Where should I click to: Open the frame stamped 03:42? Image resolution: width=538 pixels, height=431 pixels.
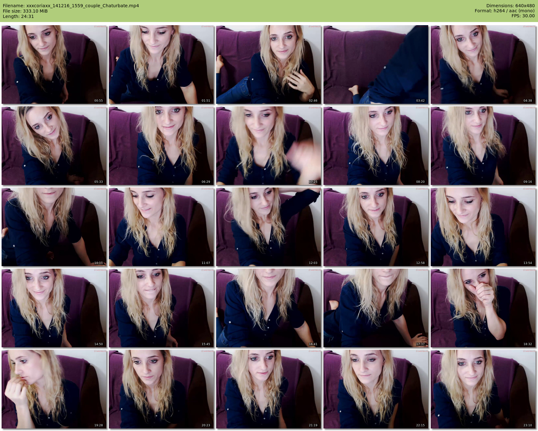pos(376,64)
